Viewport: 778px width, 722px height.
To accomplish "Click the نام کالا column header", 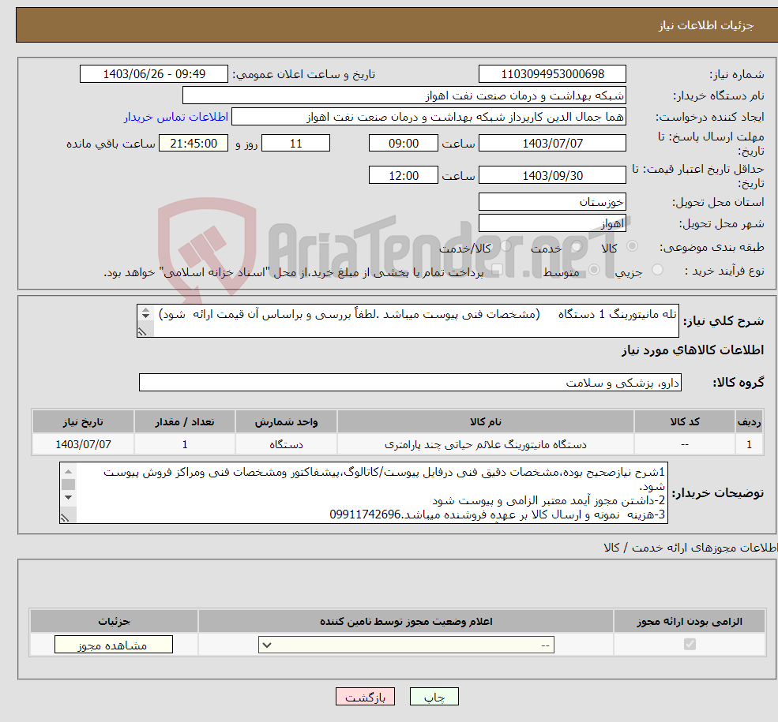I will point(485,421).
